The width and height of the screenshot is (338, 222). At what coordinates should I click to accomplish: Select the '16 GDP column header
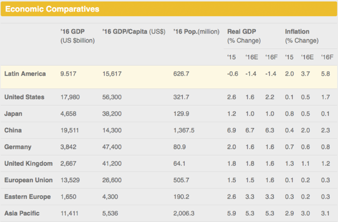pos(77,36)
